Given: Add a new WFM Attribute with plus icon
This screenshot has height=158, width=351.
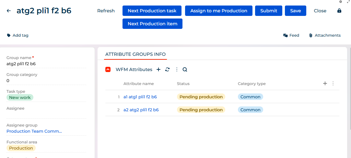Looking at the screenshot, I should [x=158, y=69].
